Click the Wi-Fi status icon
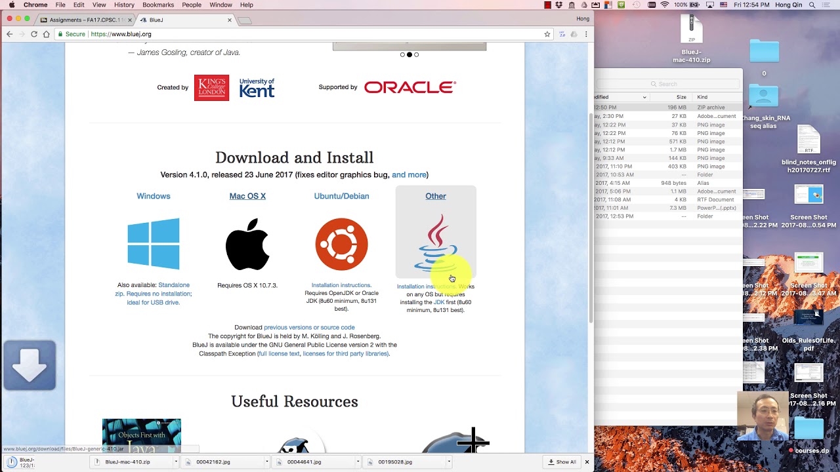 665,5
